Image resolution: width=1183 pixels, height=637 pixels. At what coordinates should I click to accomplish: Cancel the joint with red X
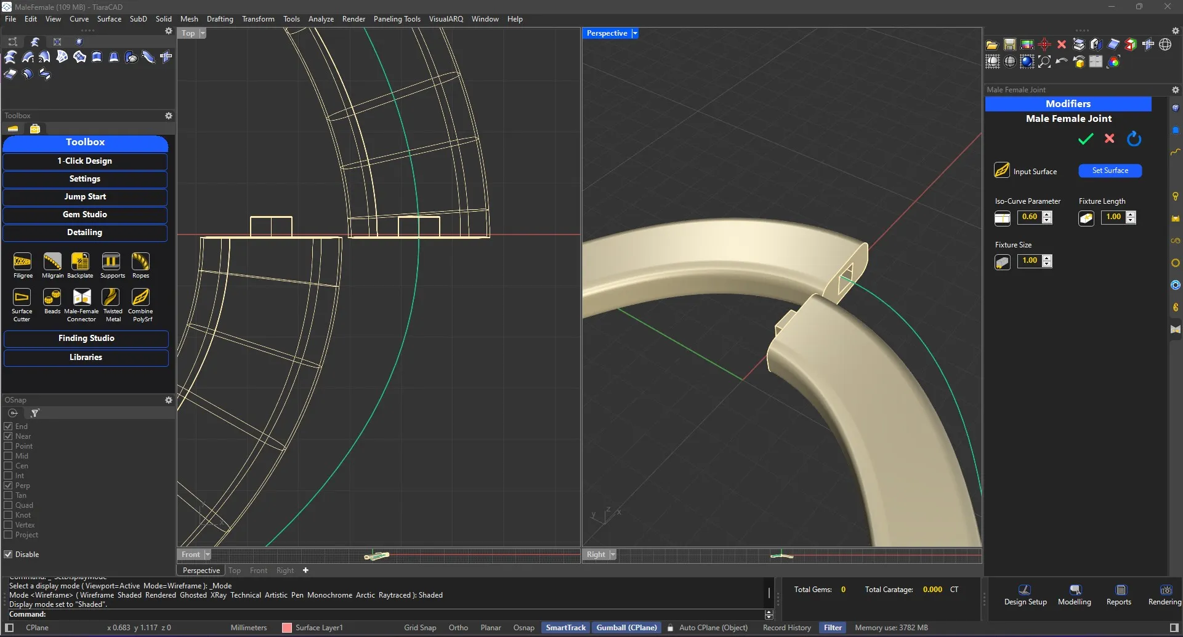pyautogui.click(x=1109, y=139)
